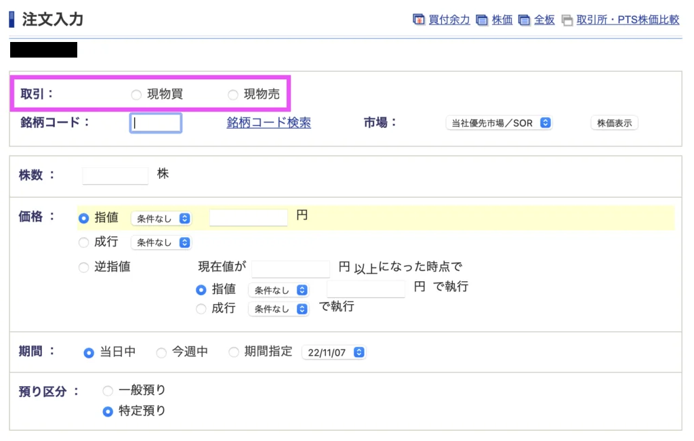Open the 条件なし dropdown beside top 成行
This screenshot has width=694, height=441.
tap(161, 243)
